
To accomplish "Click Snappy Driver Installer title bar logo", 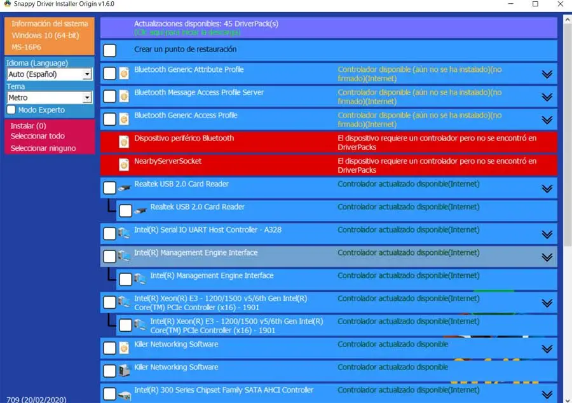I will (7, 4).
